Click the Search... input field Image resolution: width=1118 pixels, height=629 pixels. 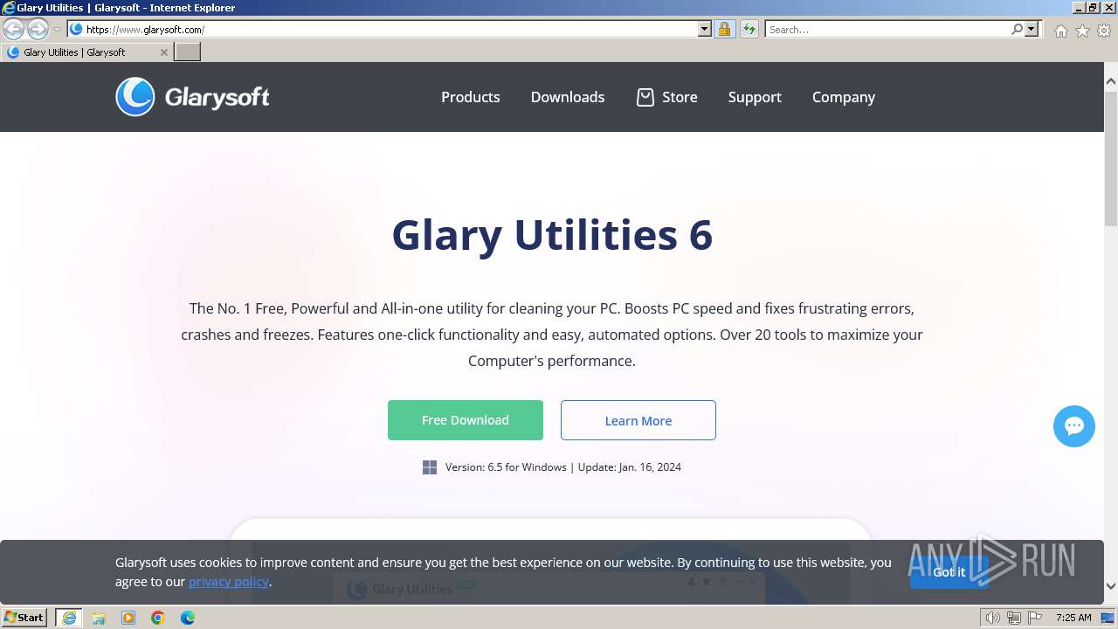(x=887, y=30)
